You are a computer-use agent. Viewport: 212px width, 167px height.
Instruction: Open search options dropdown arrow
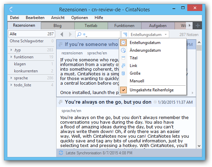click(86, 37)
